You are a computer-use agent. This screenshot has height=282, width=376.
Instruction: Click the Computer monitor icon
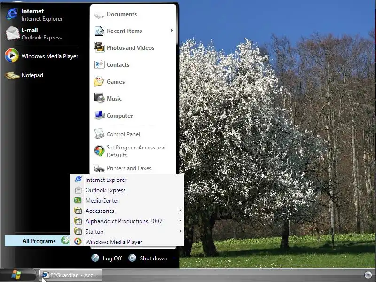point(99,115)
